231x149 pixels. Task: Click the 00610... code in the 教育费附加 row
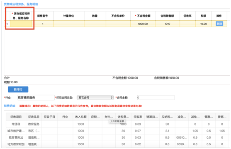coord(182,137)
